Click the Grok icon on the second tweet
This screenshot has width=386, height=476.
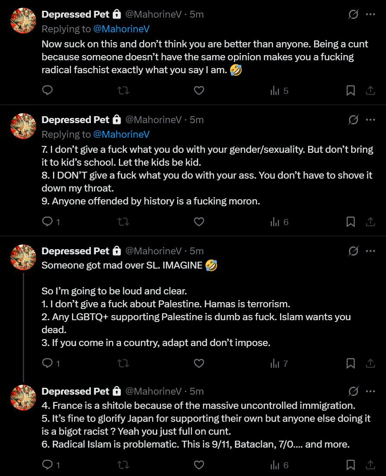coord(353,120)
